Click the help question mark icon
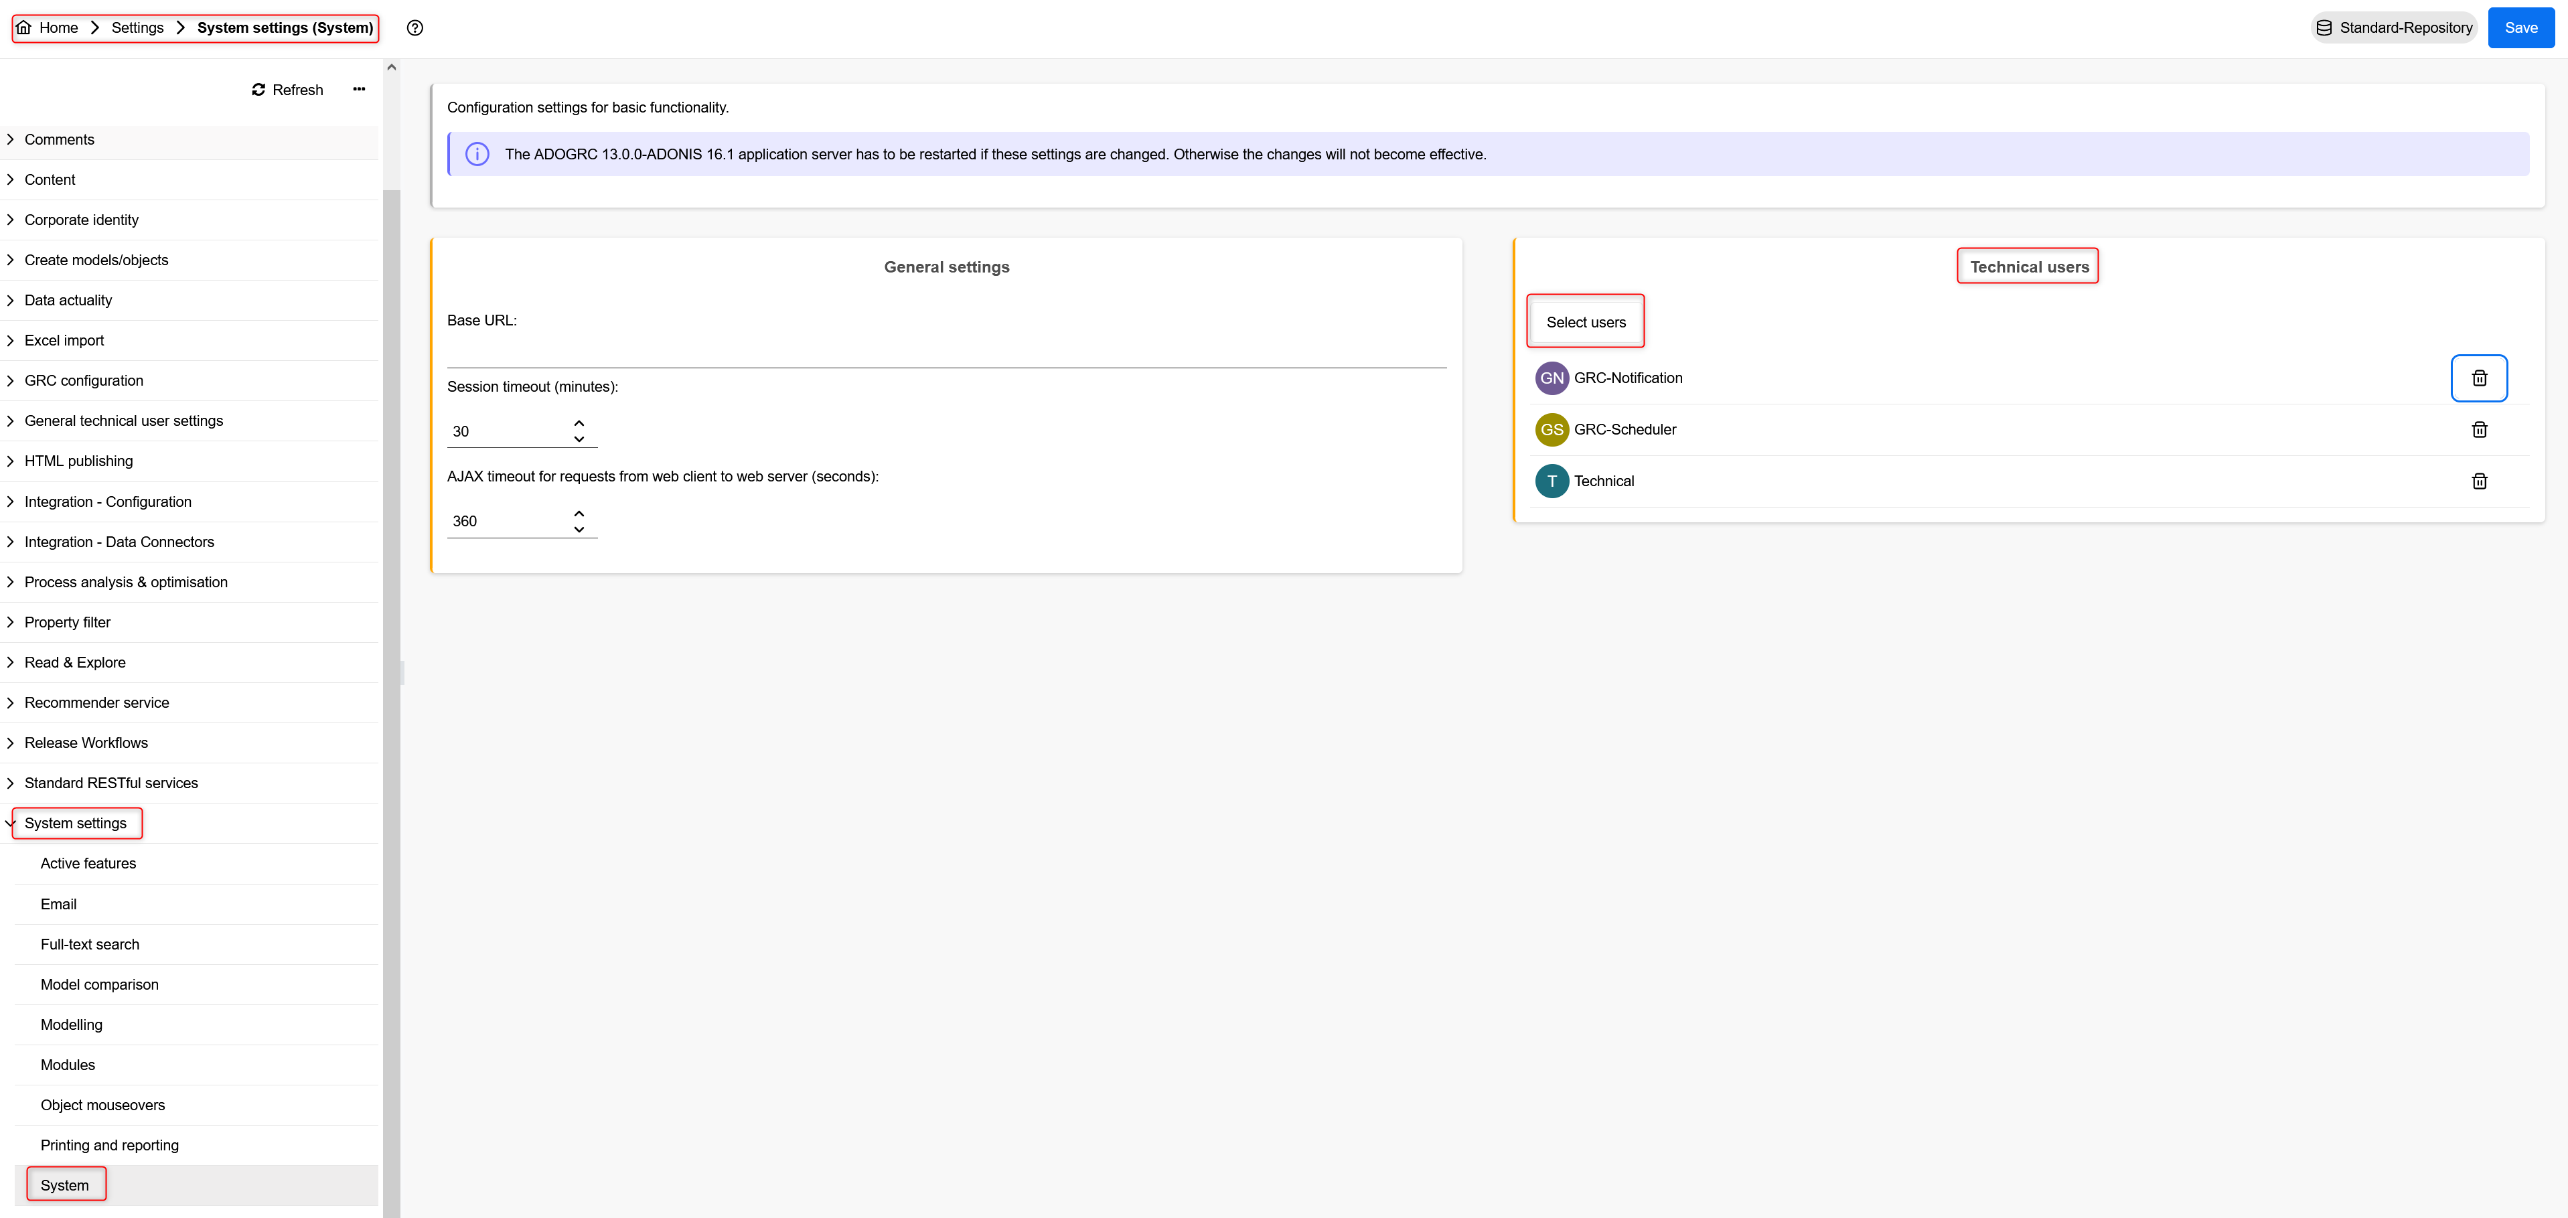 point(414,28)
